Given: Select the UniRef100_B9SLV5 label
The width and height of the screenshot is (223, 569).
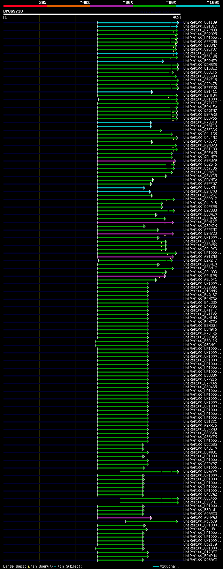Looking at the screenshot, I should [200, 57].
